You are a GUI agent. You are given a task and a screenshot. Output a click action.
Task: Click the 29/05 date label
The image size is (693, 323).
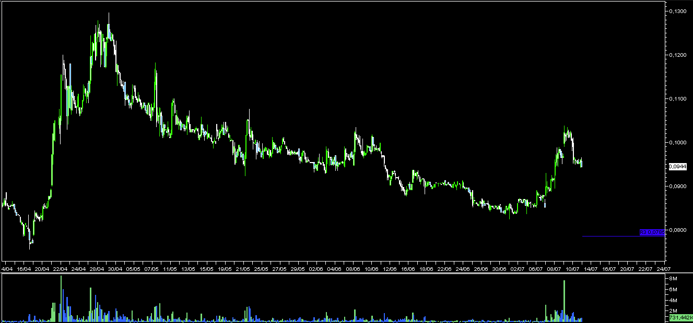pyautogui.click(x=298, y=269)
